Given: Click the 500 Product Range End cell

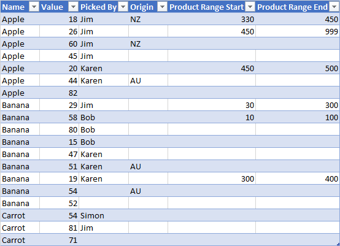Looking at the screenshot, I should click(298, 69).
